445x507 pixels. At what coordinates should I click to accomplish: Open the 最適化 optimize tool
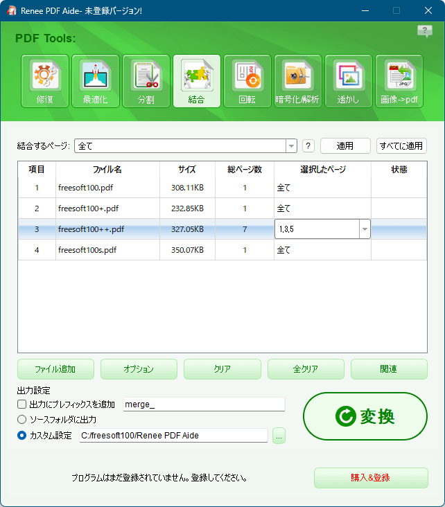tap(95, 81)
